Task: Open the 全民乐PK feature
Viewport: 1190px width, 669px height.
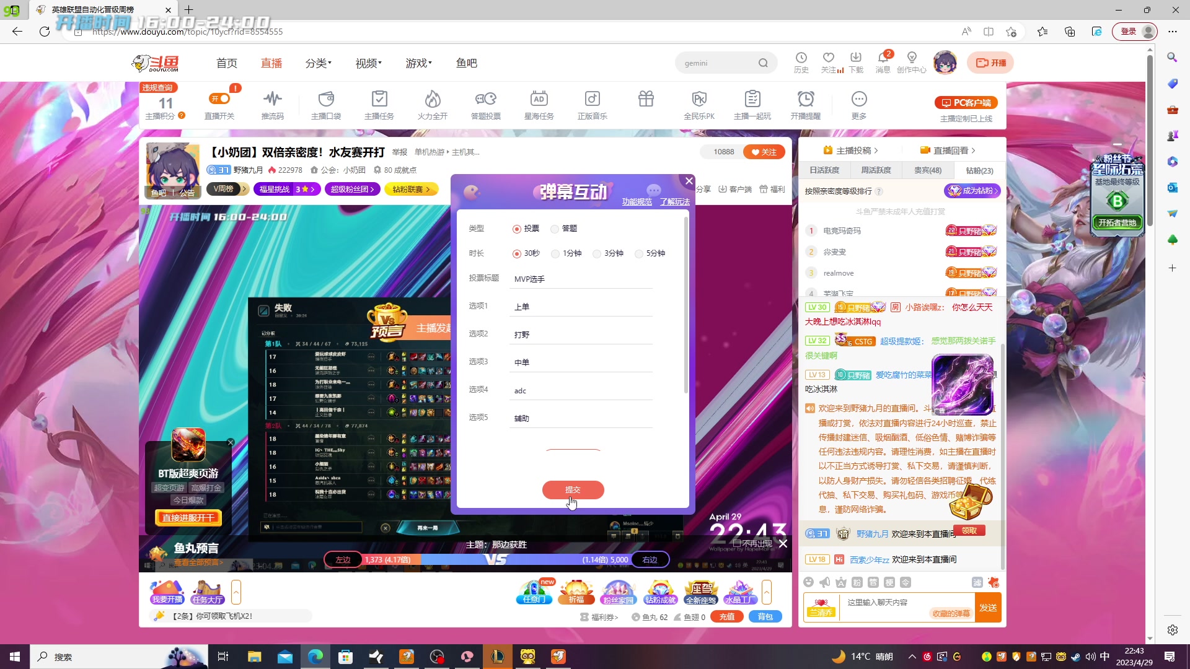Action: pos(699,104)
